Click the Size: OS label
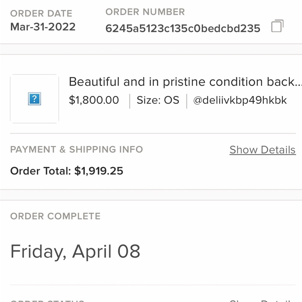This screenshot has height=302, width=302. point(158,100)
